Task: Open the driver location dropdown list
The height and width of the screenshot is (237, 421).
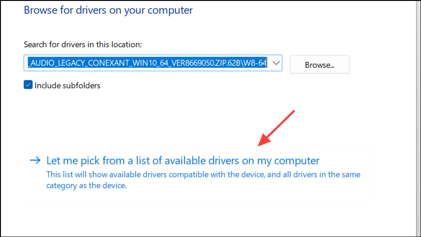Action: click(276, 63)
